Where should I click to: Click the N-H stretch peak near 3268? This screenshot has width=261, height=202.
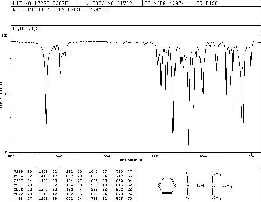point(46,127)
